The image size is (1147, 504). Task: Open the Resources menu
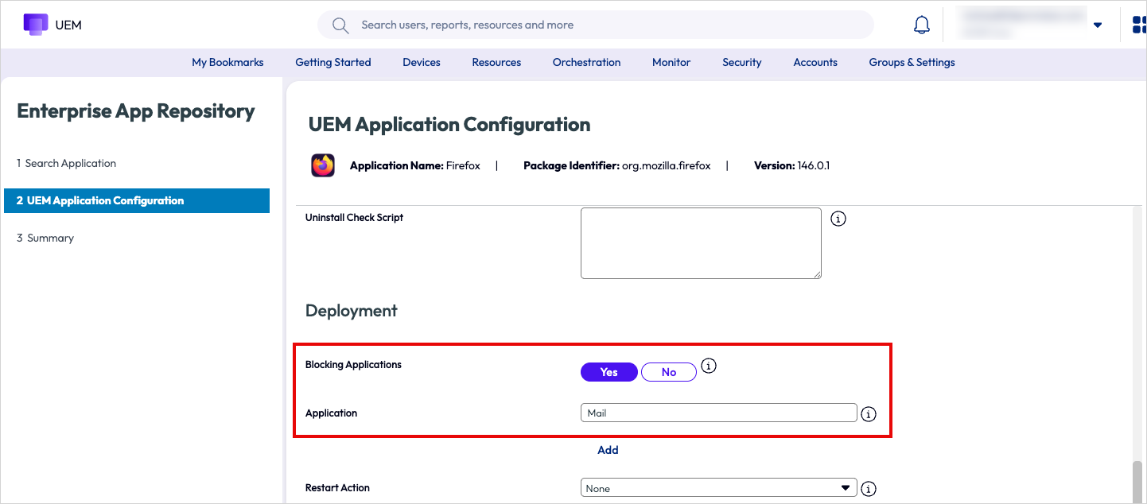click(496, 62)
